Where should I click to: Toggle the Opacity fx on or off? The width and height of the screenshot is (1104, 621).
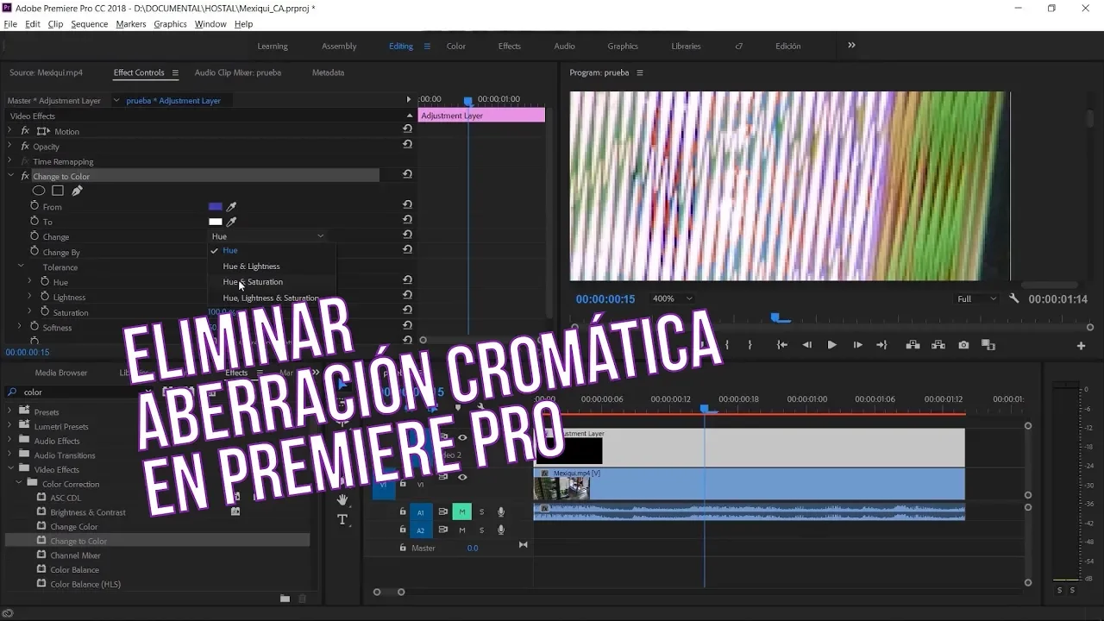click(25, 146)
